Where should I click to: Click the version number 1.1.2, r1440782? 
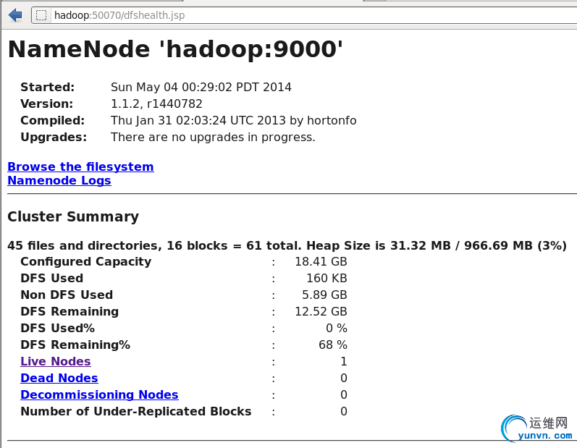[x=156, y=103]
